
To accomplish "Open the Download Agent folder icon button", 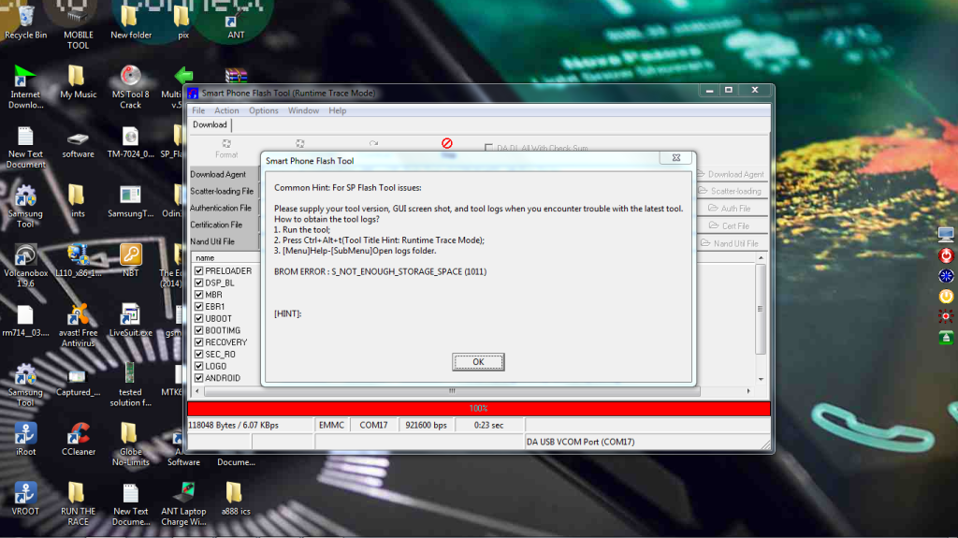I will point(734,174).
